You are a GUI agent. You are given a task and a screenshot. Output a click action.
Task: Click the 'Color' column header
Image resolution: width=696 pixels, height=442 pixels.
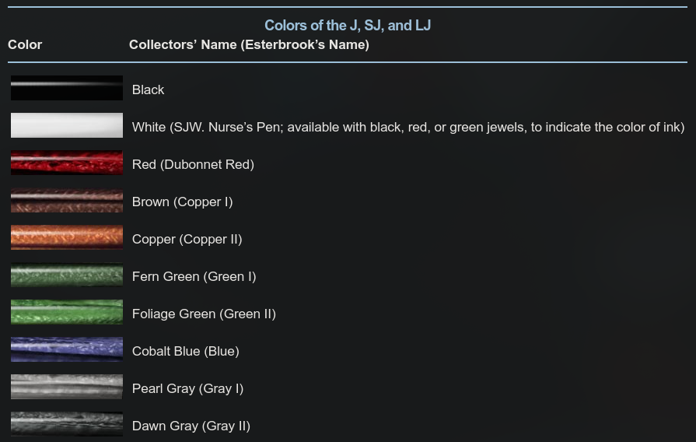25,45
